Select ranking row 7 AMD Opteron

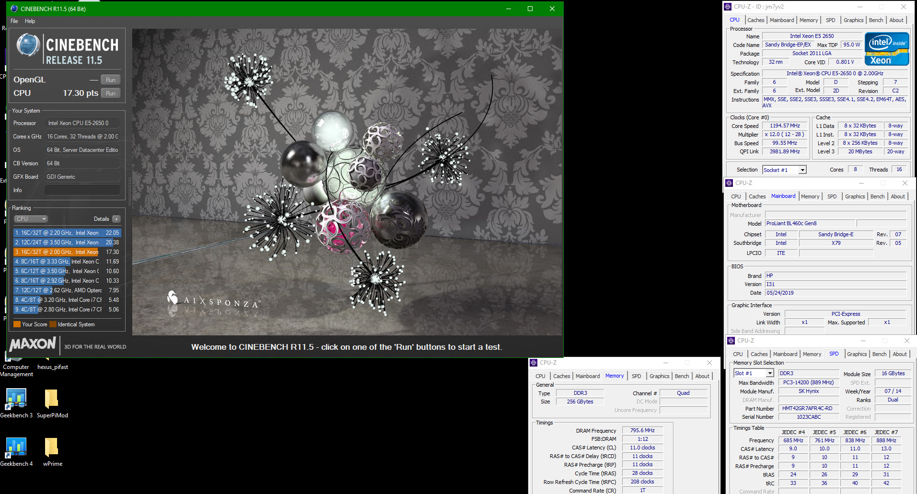tap(67, 290)
